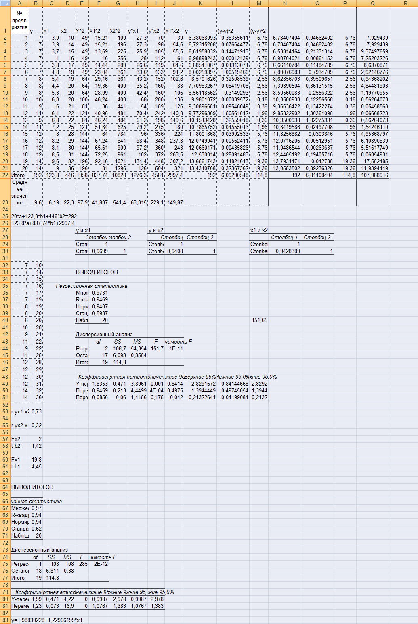Click the formula text '123,8*a+837,74*b1+2997,4'
Viewport: 418px width, 624px height.
pyautogui.click(x=43, y=223)
